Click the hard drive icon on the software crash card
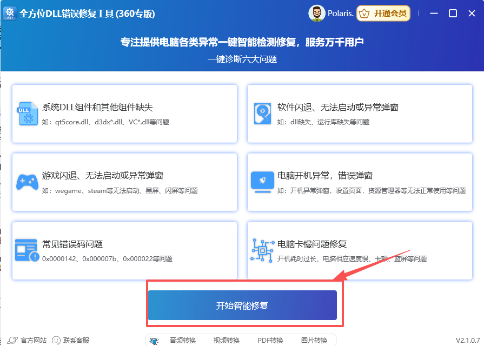Image resolution: width=484 pixels, height=346 pixels. (263, 114)
